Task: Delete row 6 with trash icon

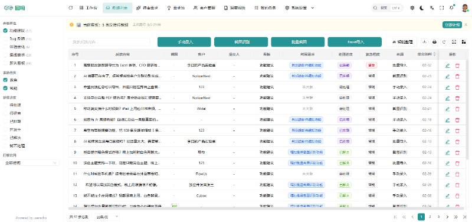Action: 457,120
